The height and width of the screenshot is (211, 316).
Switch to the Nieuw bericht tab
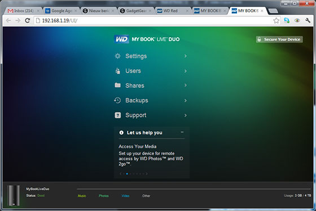pos(99,11)
